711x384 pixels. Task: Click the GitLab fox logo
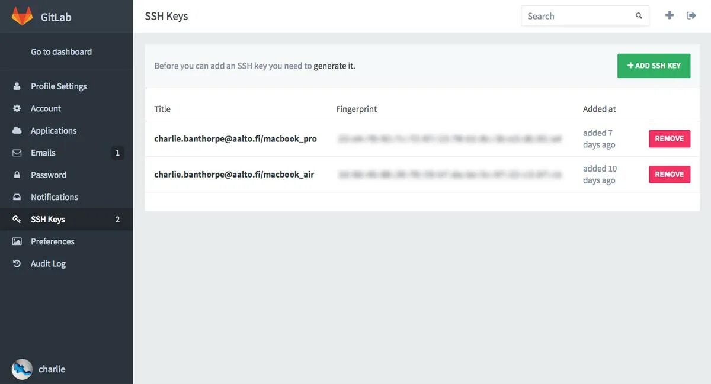pyautogui.click(x=22, y=16)
